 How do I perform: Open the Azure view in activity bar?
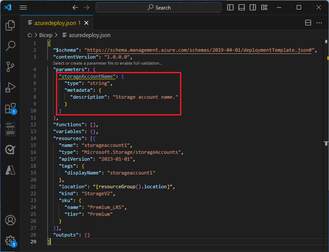click(x=10, y=170)
